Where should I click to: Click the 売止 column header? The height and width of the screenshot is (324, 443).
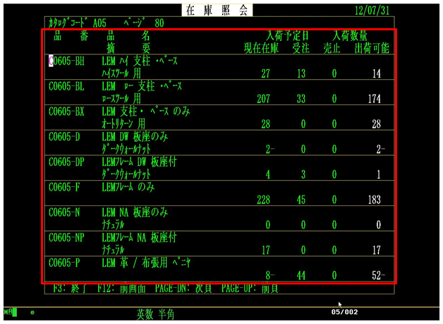[x=332, y=48]
